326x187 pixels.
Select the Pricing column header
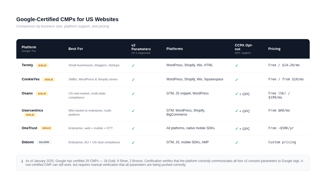click(274, 49)
